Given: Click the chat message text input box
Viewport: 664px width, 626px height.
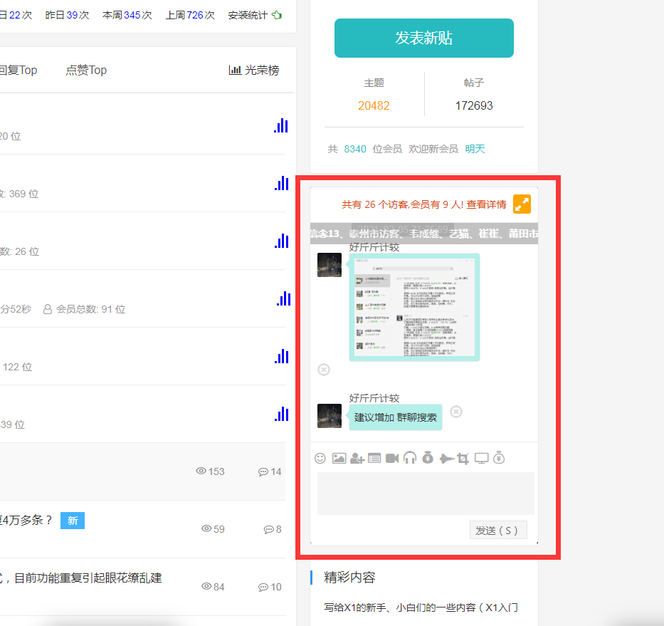Looking at the screenshot, I should (x=425, y=493).
